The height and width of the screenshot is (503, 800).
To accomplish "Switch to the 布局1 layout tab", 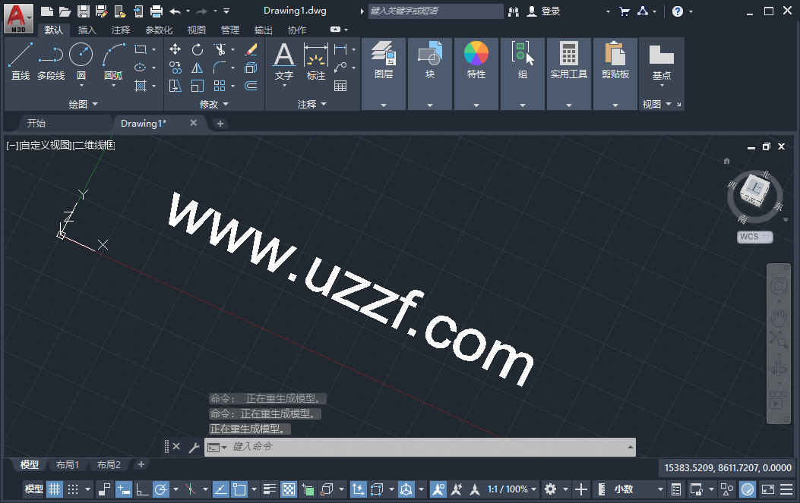I will click(x=68, y=464).
